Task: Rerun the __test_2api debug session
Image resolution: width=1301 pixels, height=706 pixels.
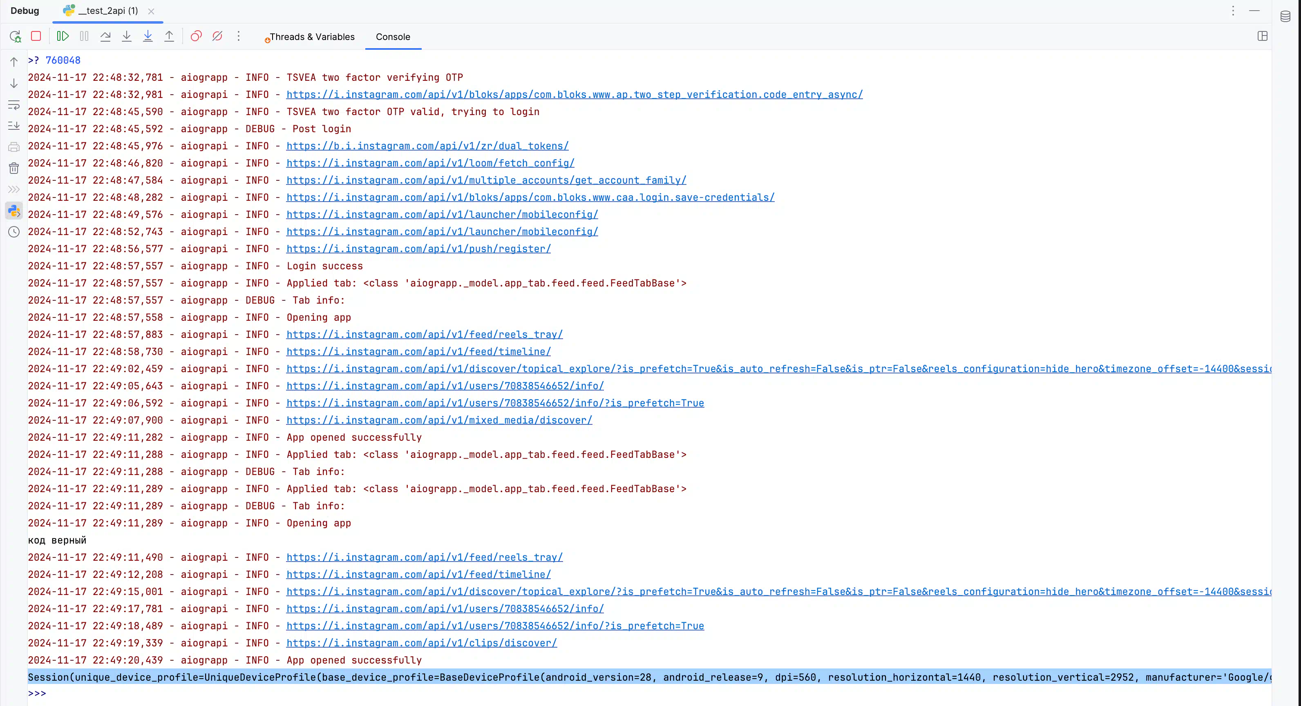Action: pyautogui.click(x=15, y=36)
